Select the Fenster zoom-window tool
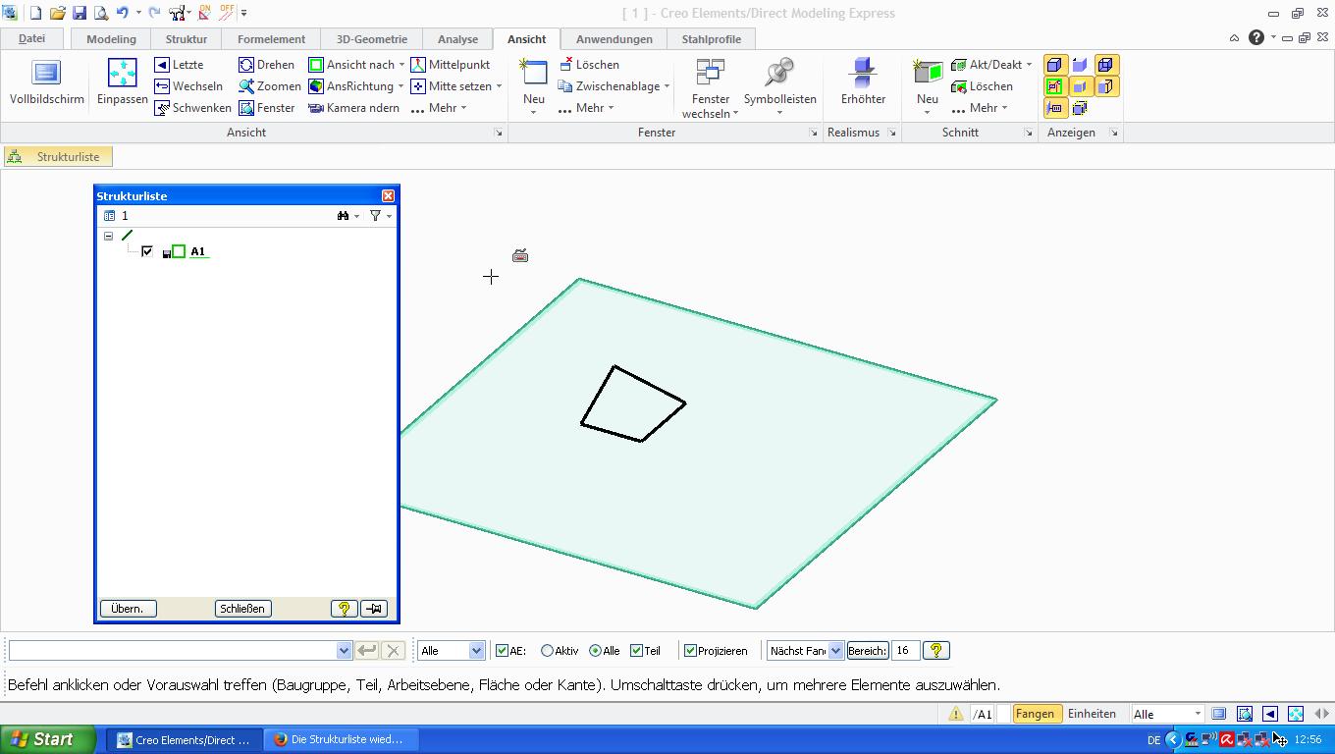Image resolution: width=1335 pixels, height=754 pixels. point(266,108)
